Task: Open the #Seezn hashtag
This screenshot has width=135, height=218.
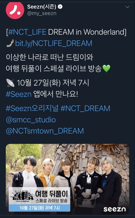Action: (x=19, y=94)
